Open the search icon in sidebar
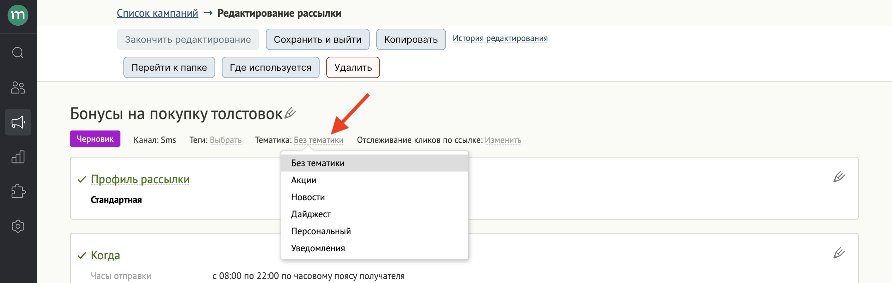The image size is (892, 283). click(x=18, y=53)
